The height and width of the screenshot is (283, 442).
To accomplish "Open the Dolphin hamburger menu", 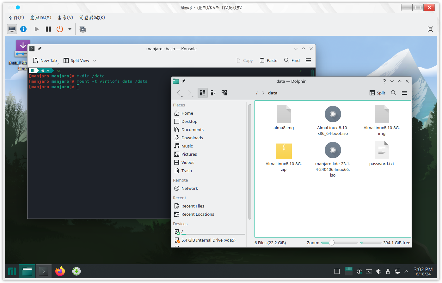I will click(404, 93).
